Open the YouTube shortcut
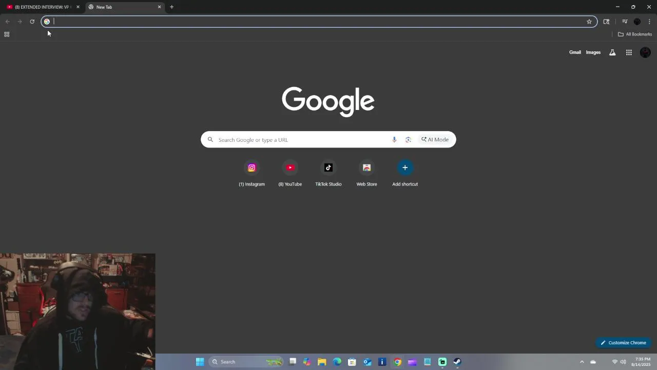657x370 pixels. tap(290, 174)
